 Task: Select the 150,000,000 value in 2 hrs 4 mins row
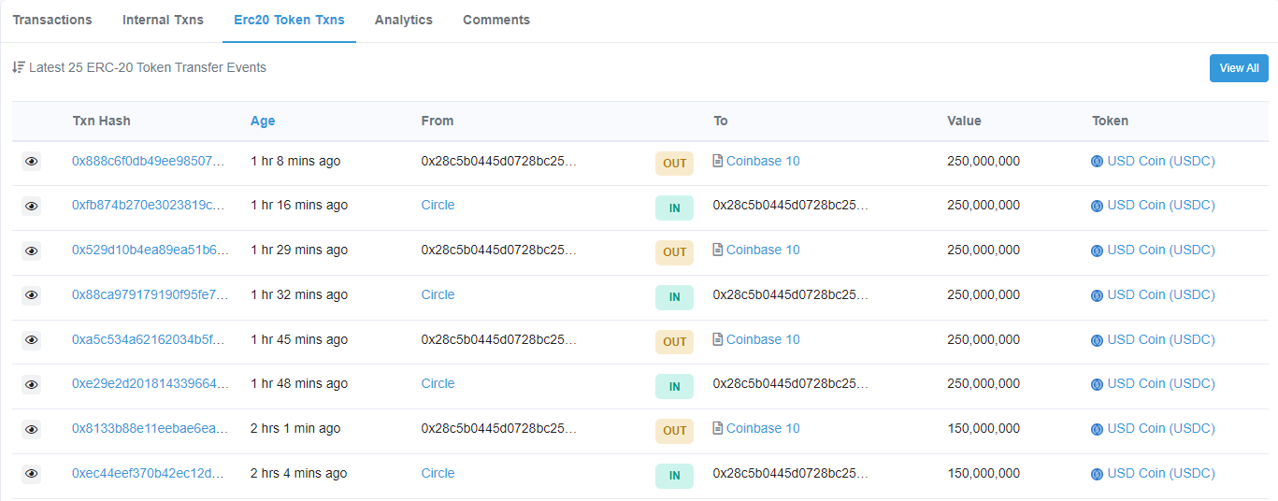tap(984, 473)
